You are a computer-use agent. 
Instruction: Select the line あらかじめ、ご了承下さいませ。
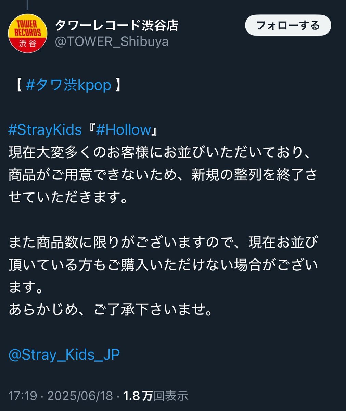[x=111, y=310]
